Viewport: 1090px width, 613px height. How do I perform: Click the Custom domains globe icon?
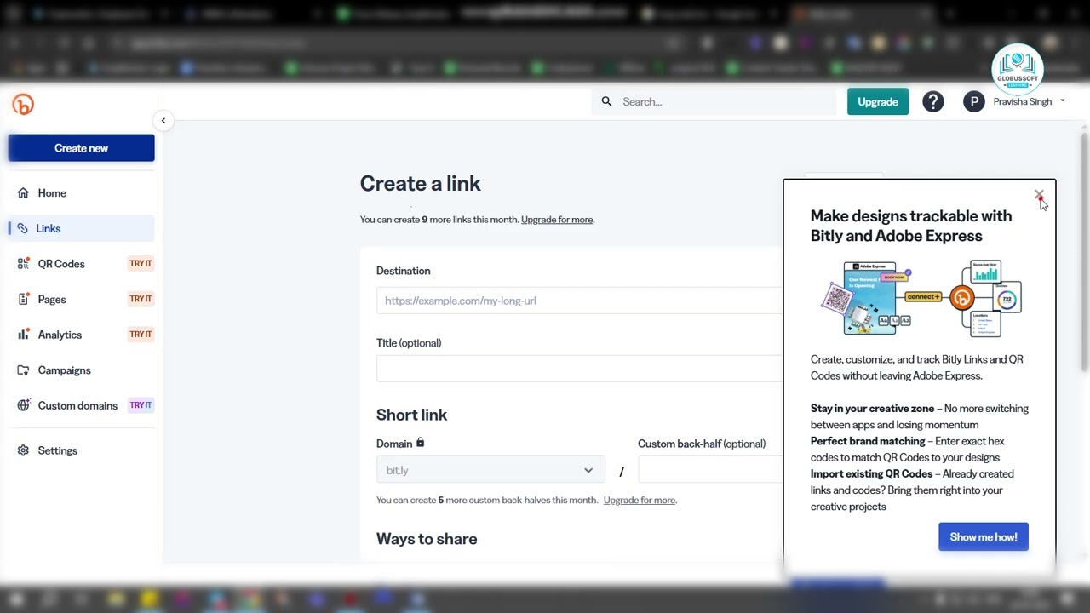point(23,405)
